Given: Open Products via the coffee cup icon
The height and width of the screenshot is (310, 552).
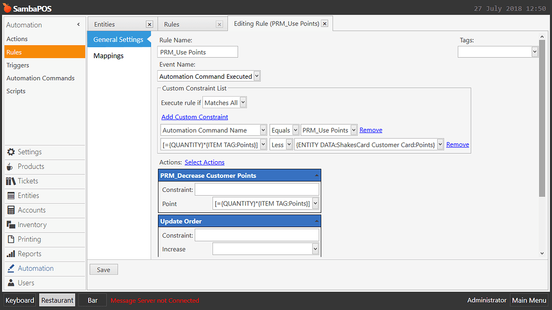Looking at the screenshot, I should tap(11, 167).
